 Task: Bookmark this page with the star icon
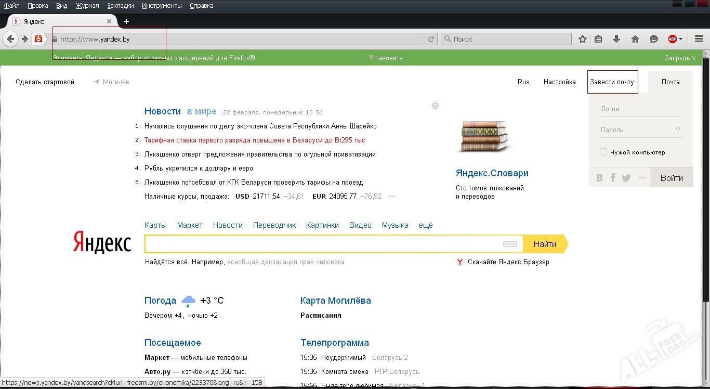click(x=582, y=38)
